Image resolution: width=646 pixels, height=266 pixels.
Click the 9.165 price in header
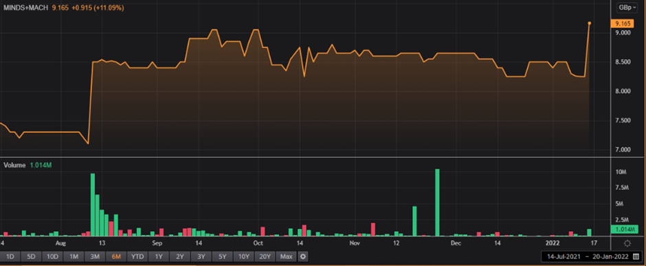pos(60,8)
